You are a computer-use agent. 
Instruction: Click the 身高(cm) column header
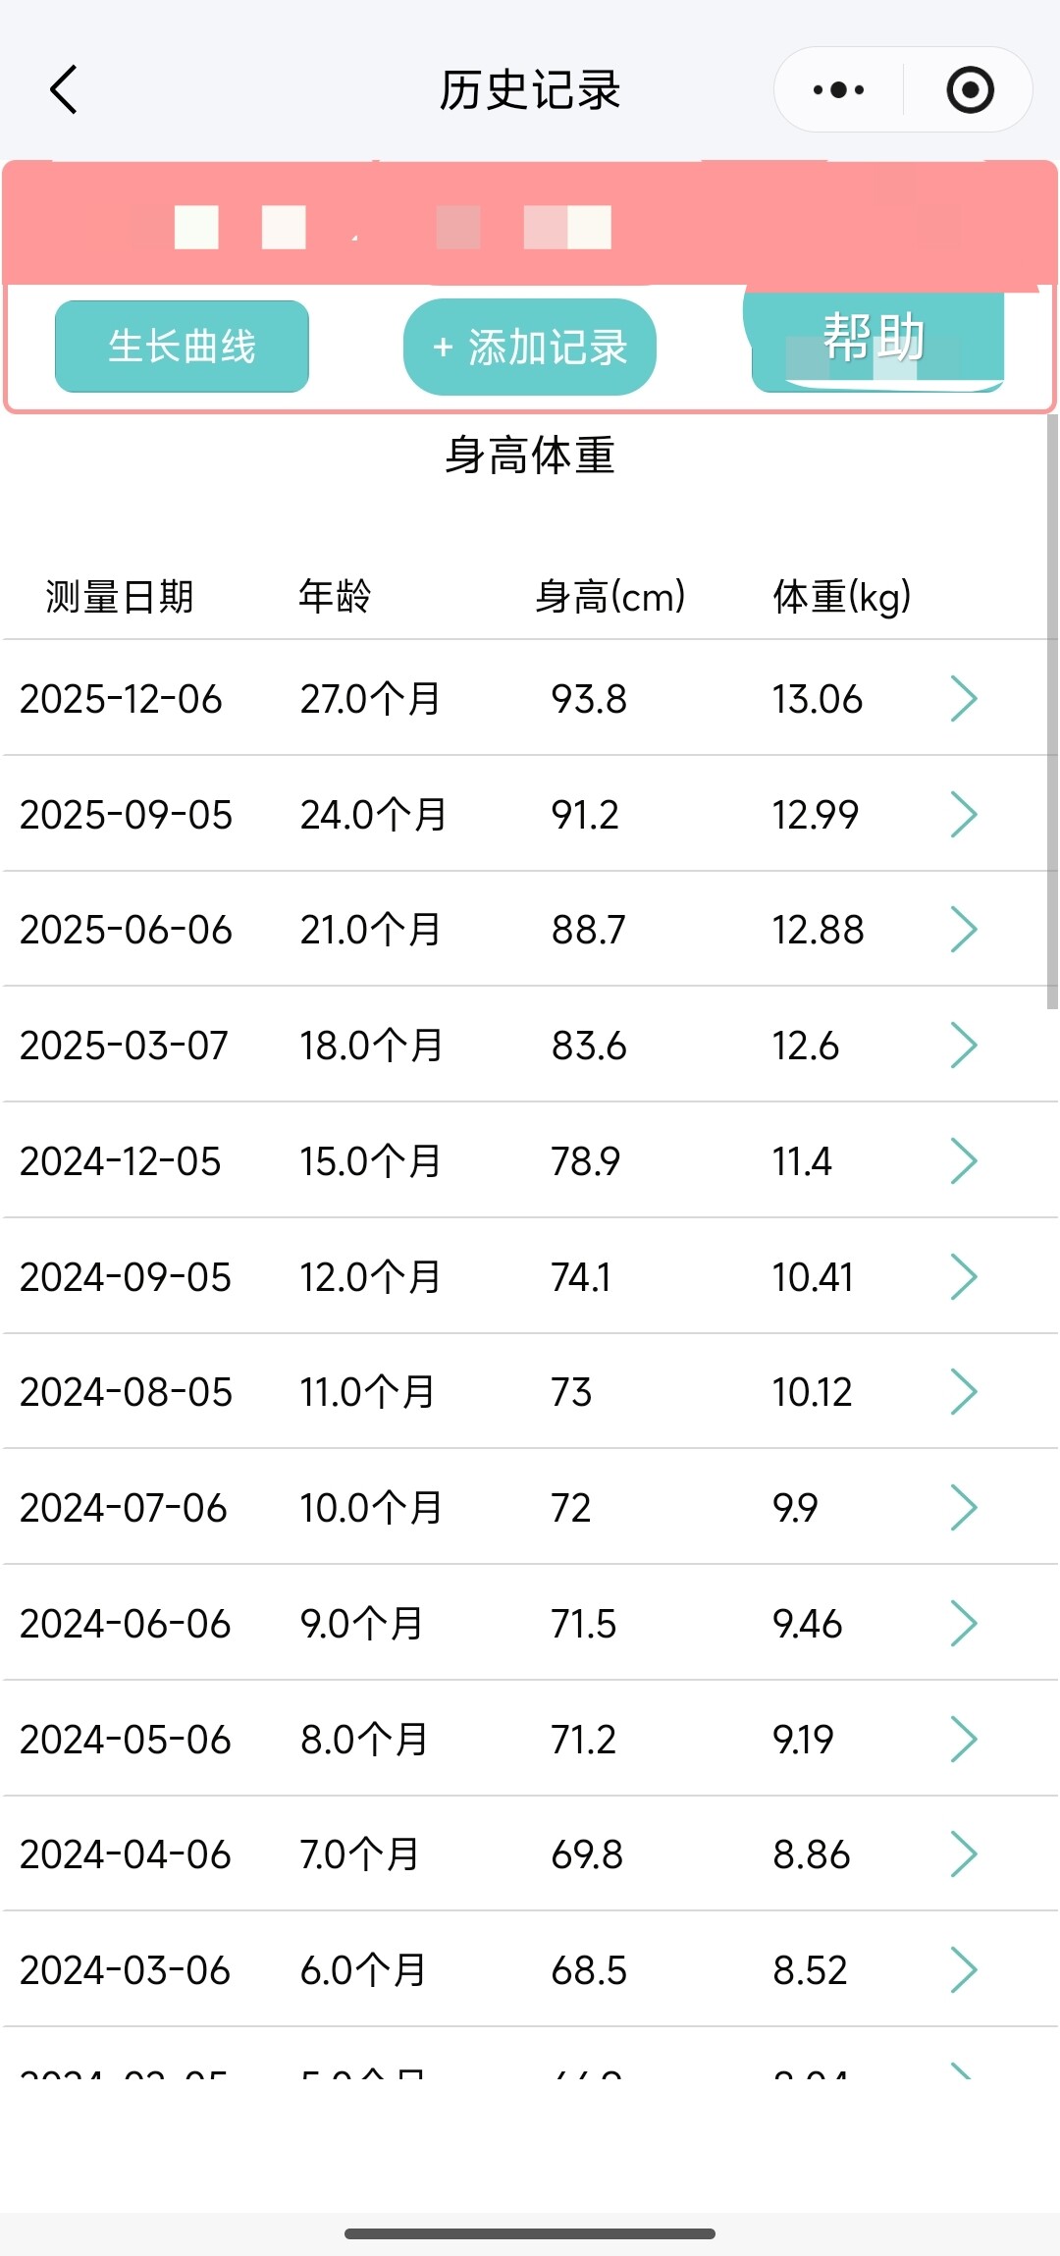coord(609,597)
